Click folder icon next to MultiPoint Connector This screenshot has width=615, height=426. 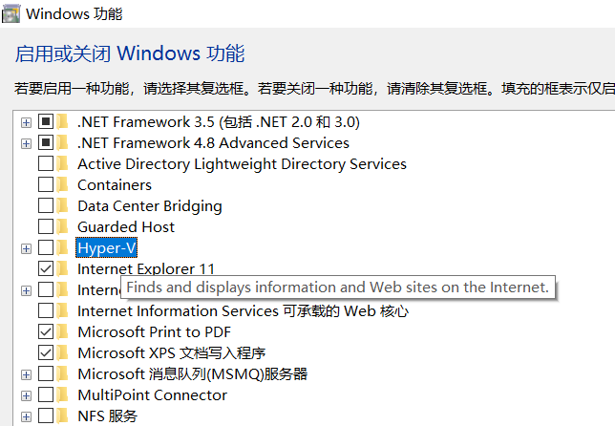click(x=64, y=395)
